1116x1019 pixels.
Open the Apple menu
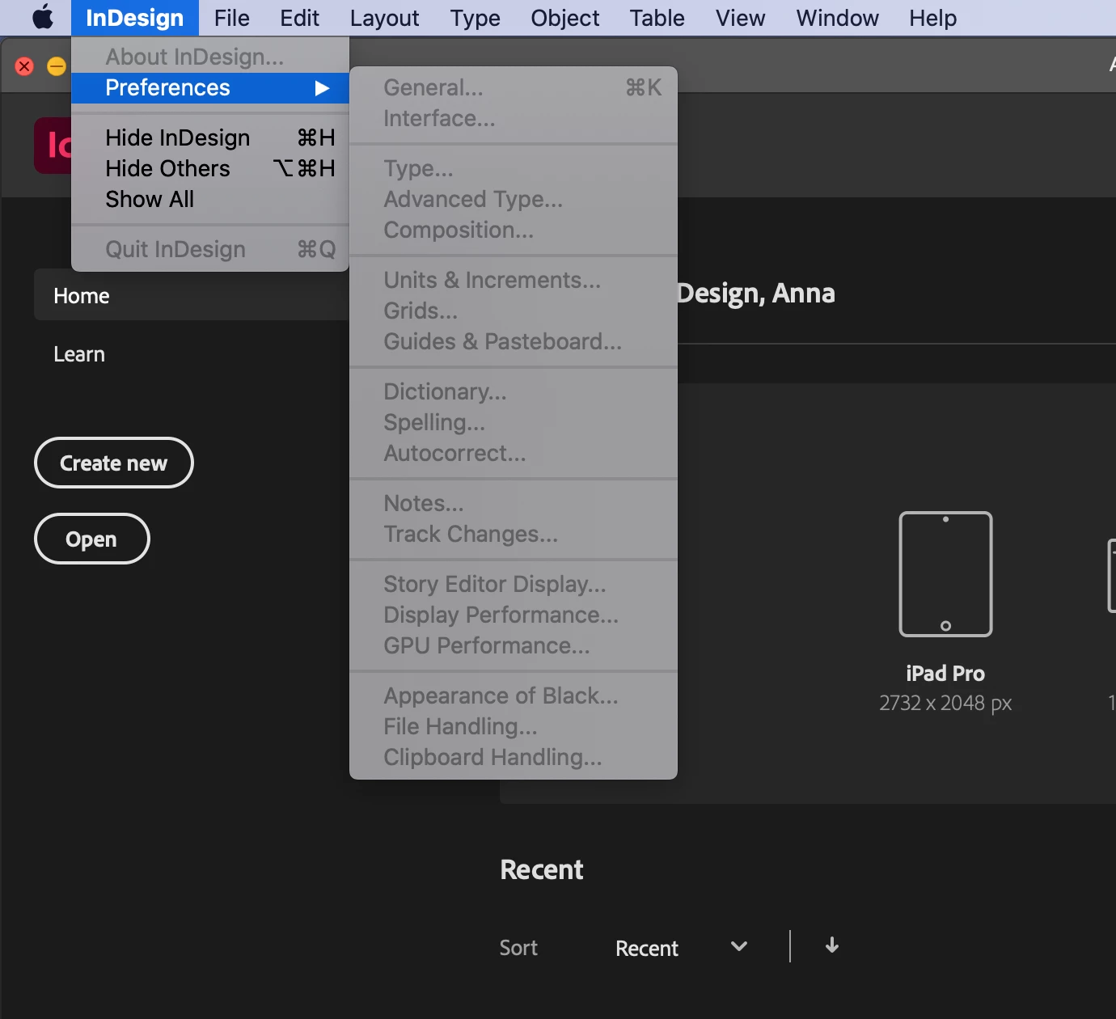[x=43, y=18]
